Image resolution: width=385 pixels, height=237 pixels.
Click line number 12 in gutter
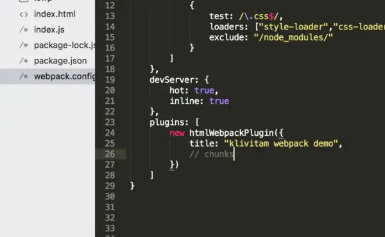[x=110, y=5]
